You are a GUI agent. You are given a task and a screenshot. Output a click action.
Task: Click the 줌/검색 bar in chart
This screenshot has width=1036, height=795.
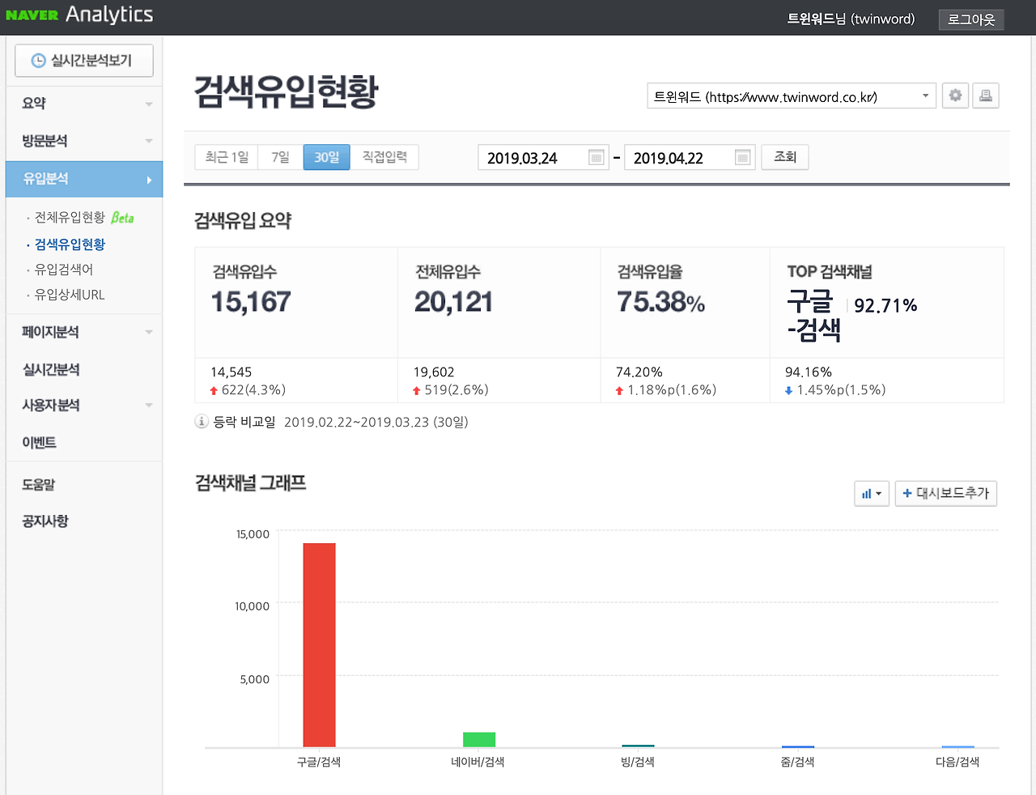pos(798,746)
